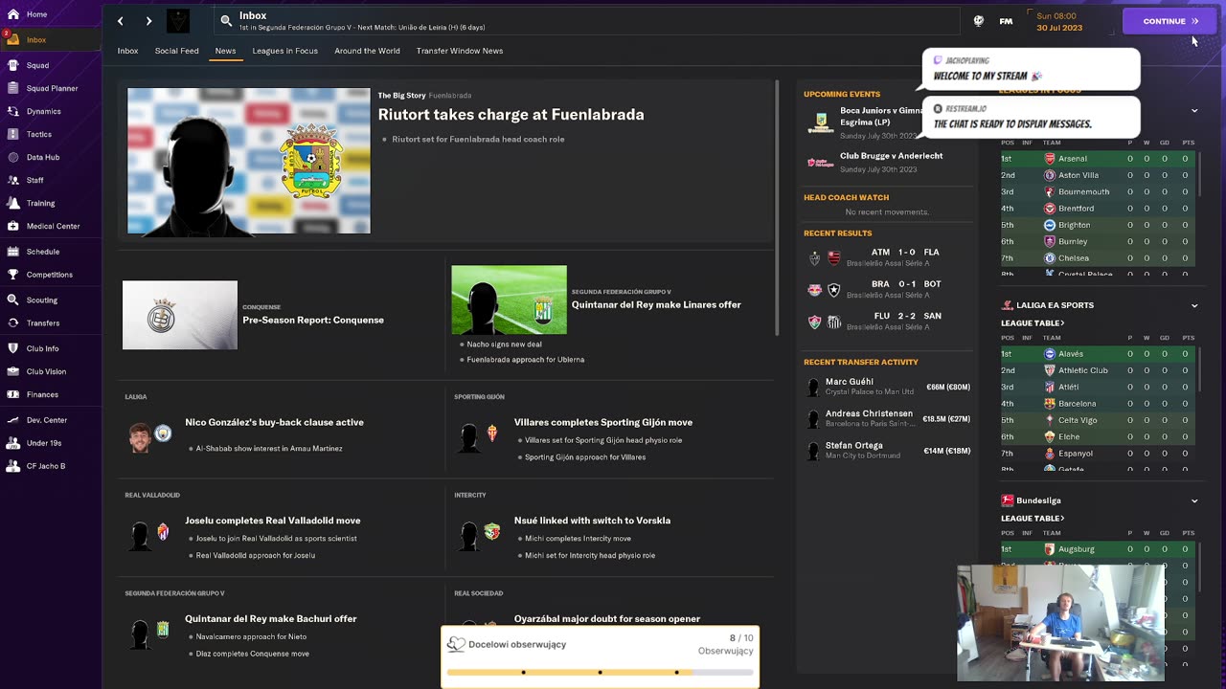Screen dimensions: 1226x689
Task: Go back with the left arrow
Action: pos(120,21)
